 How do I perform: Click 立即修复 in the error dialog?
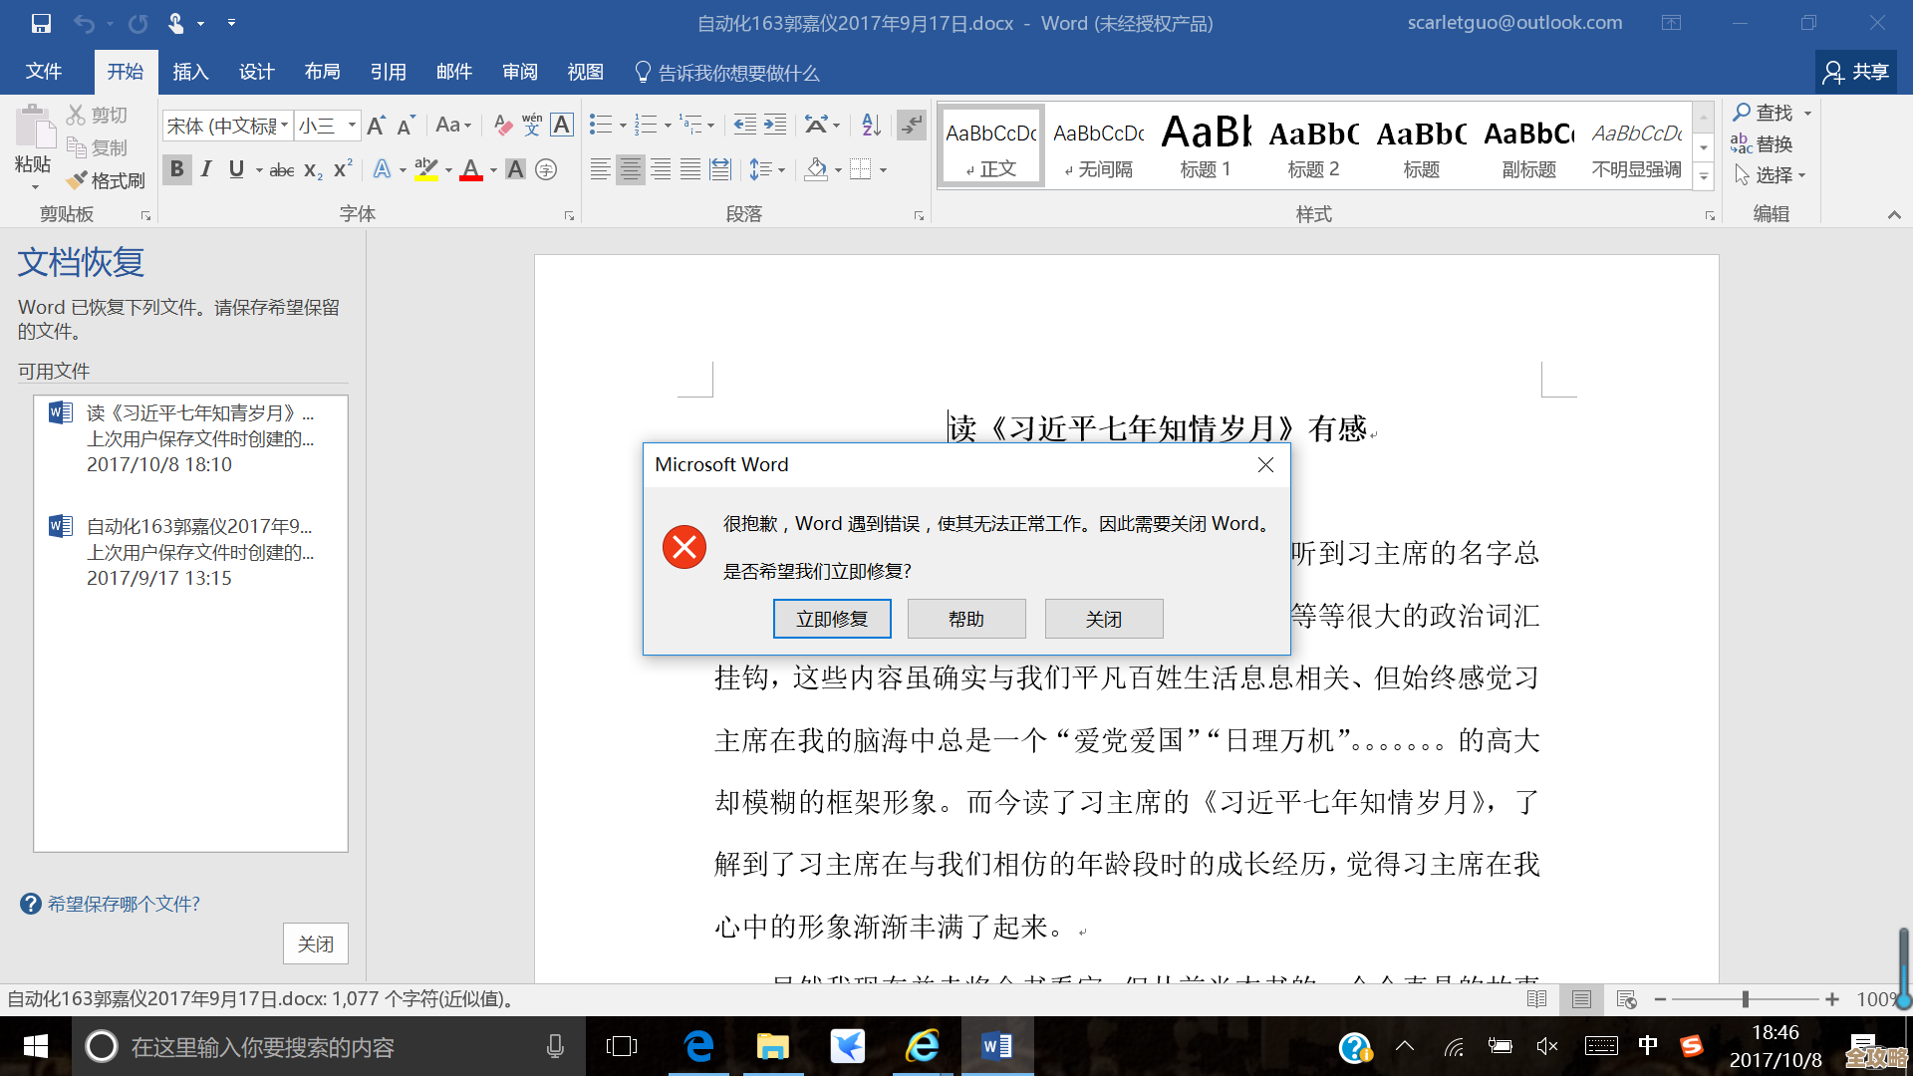pos(832,618)
